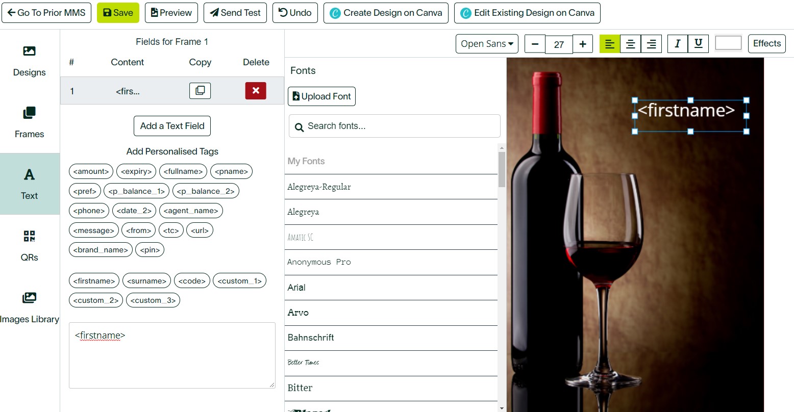Open the QRs panel

pyautogui.click(x=30, y=246)
